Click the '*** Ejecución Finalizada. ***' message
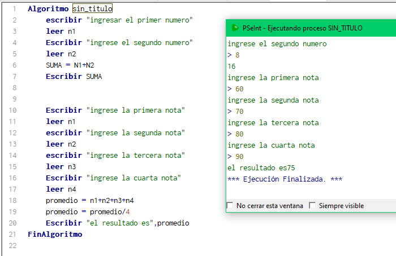 tap(285, 179)
